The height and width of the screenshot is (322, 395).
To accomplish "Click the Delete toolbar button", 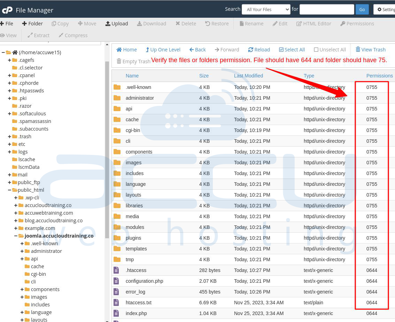I will tap(186, 24).
